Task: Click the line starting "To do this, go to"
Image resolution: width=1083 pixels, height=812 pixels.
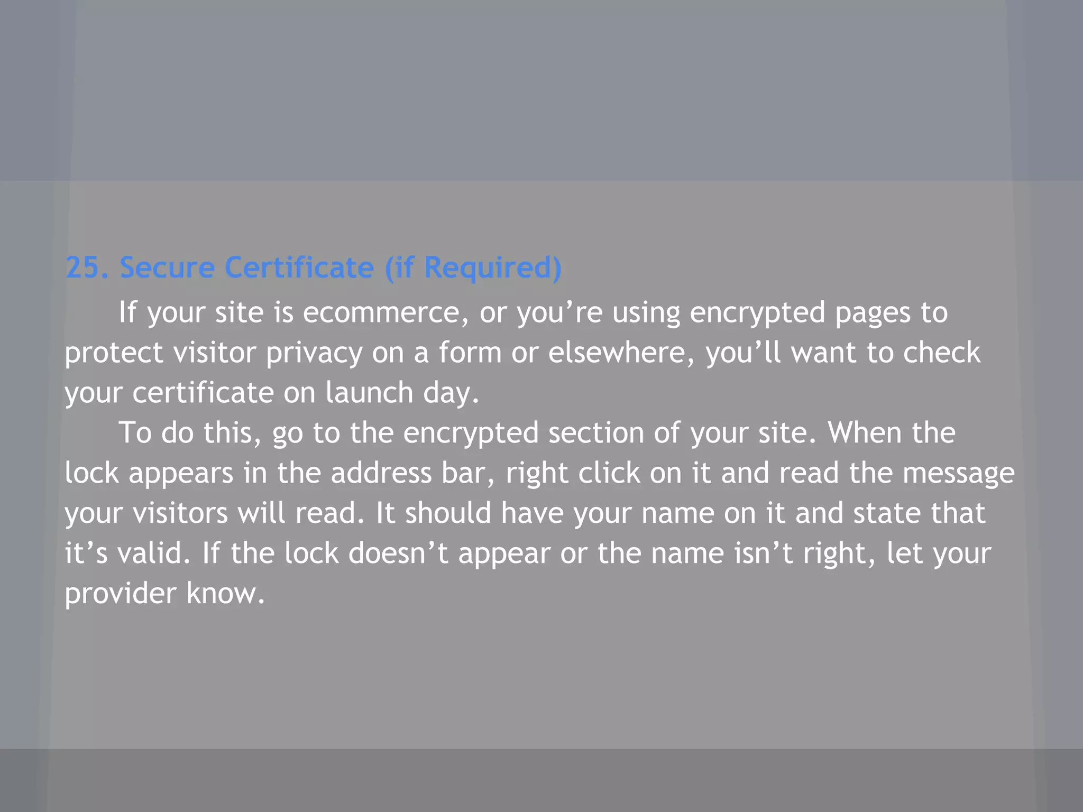Action: click(537, 433)
